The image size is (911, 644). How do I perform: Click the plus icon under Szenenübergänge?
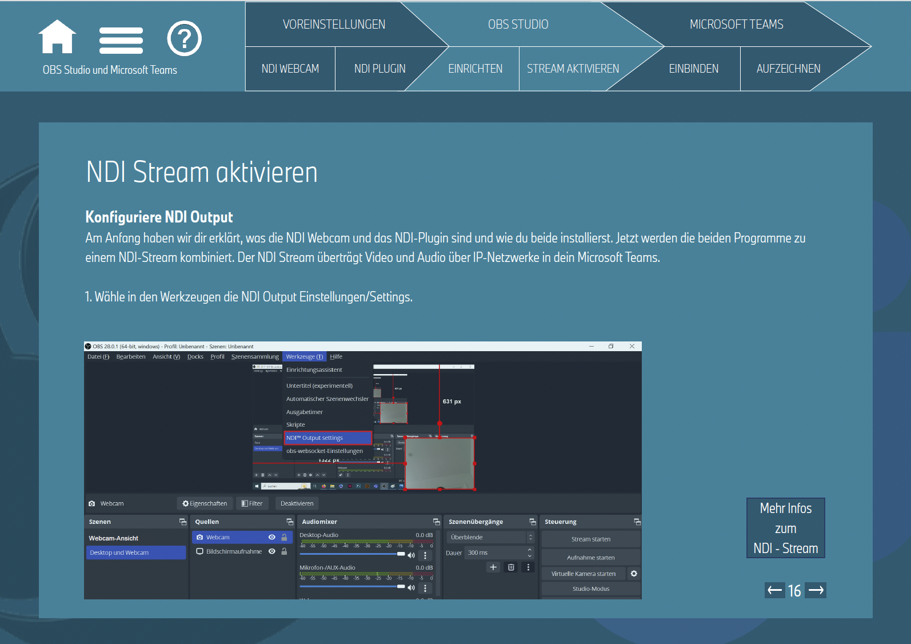point(493,567)
